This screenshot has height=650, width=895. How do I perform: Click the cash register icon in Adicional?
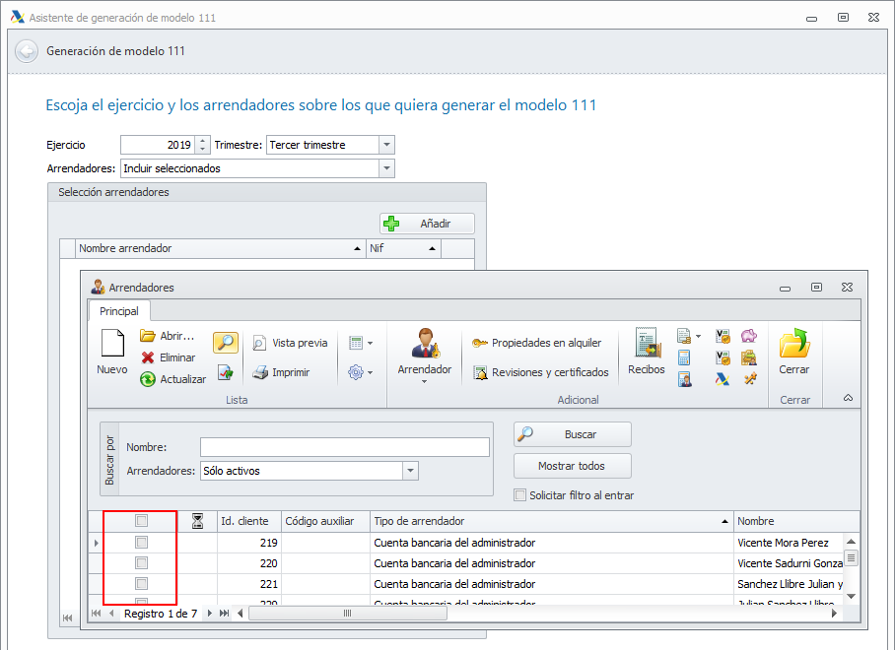[749, 357]
